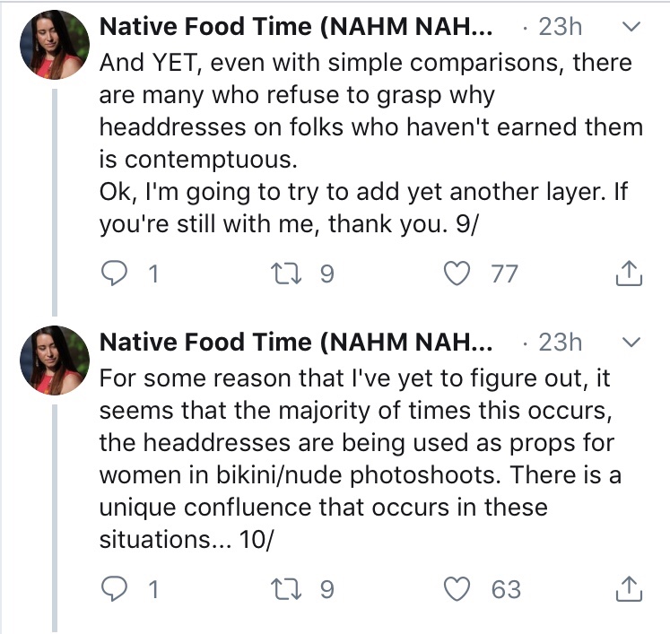Open Native Food Time profile from second tweet

tap(296, 343)
